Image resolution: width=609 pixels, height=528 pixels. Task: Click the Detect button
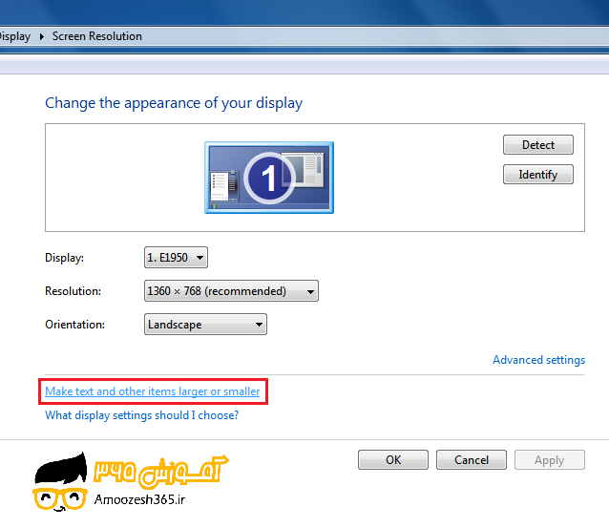point(538,145)
